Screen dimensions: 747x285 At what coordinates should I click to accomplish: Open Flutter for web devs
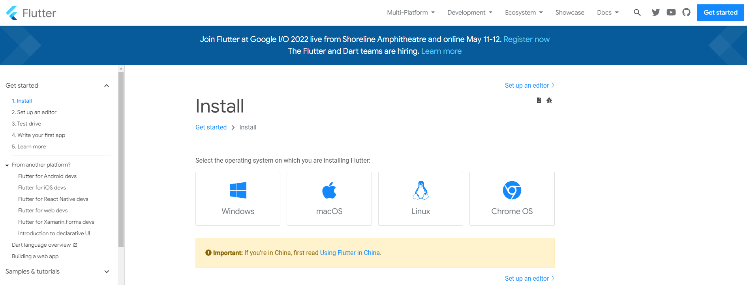coord(43,210)
